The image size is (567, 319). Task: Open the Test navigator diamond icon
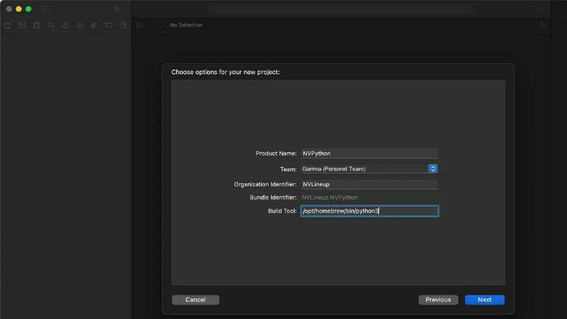(80, 25)
